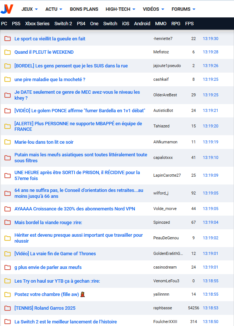Open the FORUMS dropdown
The image size is (234, 326).
coord(183,9)
